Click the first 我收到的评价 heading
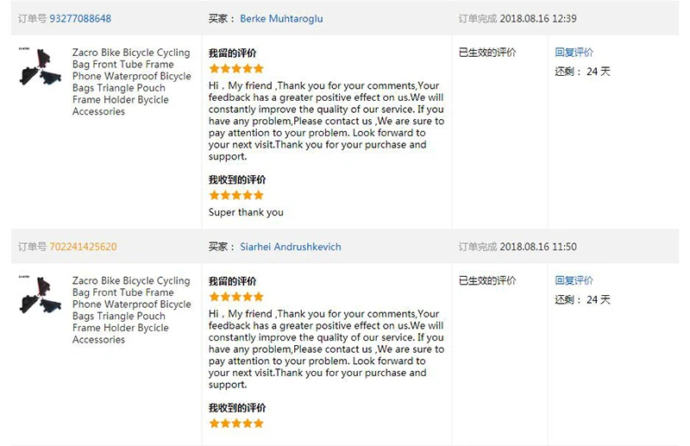The height and width of the screenshot is (446, 690). click(237, 179)
